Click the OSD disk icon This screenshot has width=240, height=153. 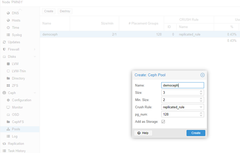8,114
